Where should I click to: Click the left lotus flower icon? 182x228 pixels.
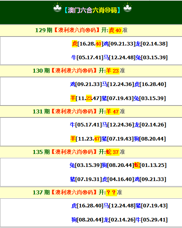coord(57,8)
